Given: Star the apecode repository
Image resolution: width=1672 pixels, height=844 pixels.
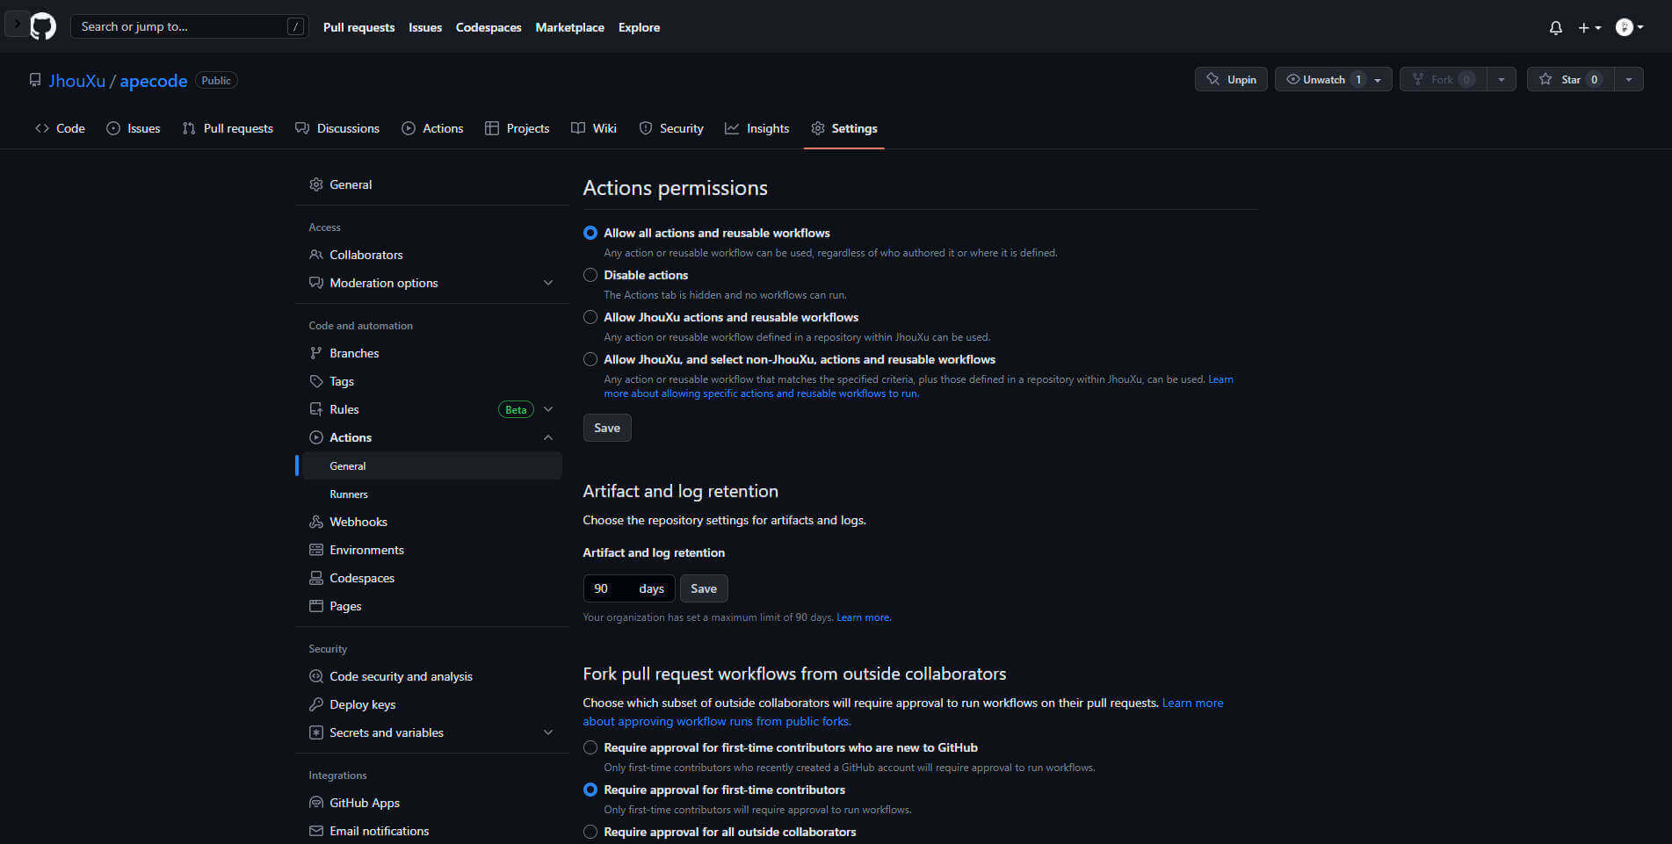Looking at the screenshot, I should coord(1571,79).
